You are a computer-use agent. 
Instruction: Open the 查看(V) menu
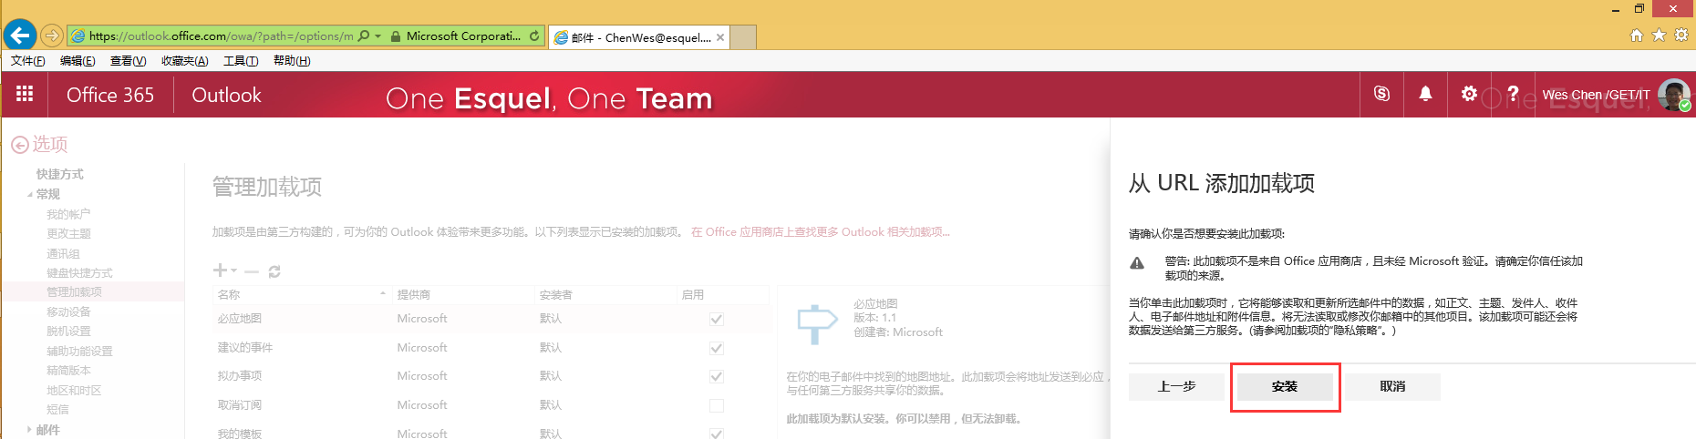pos(129,61)
